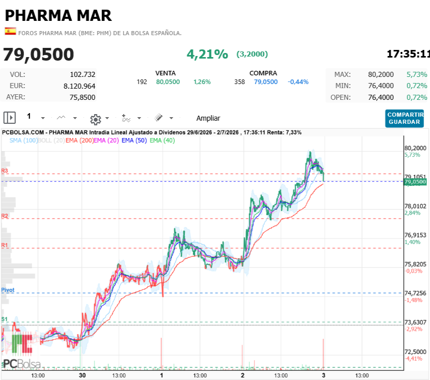
Task: Click the COMPRA volume 358
Action: (x=239, y=82)
